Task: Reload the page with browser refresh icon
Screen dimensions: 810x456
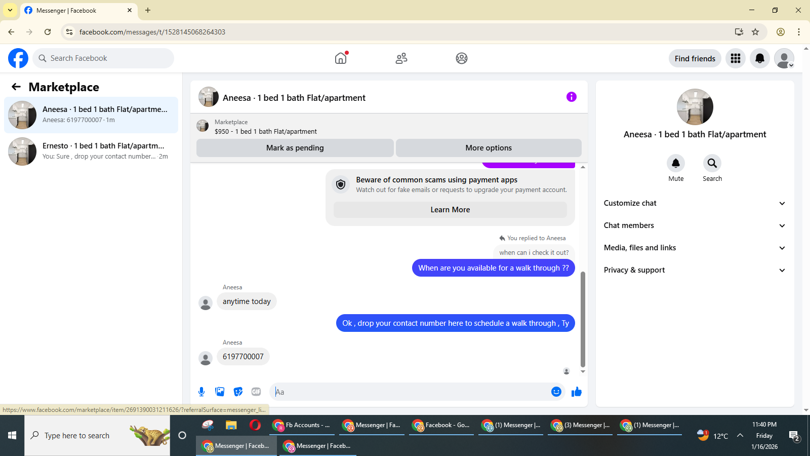Action: (x=48, y=32)
